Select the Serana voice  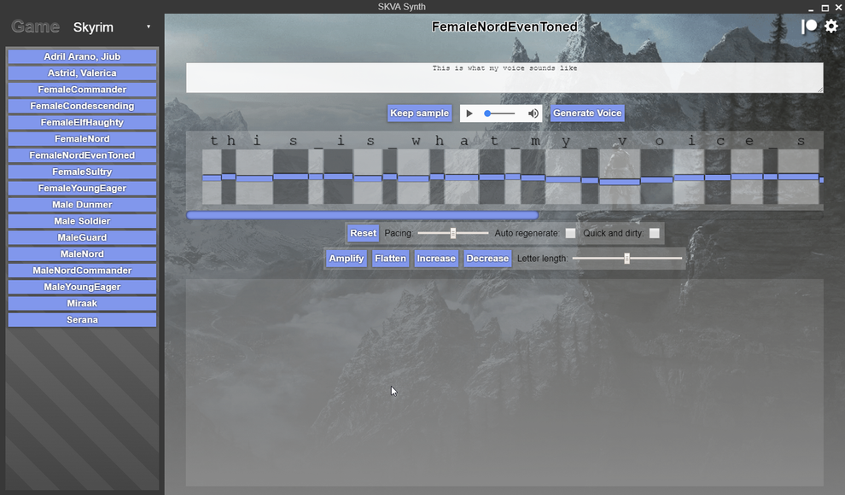(82, 320)
